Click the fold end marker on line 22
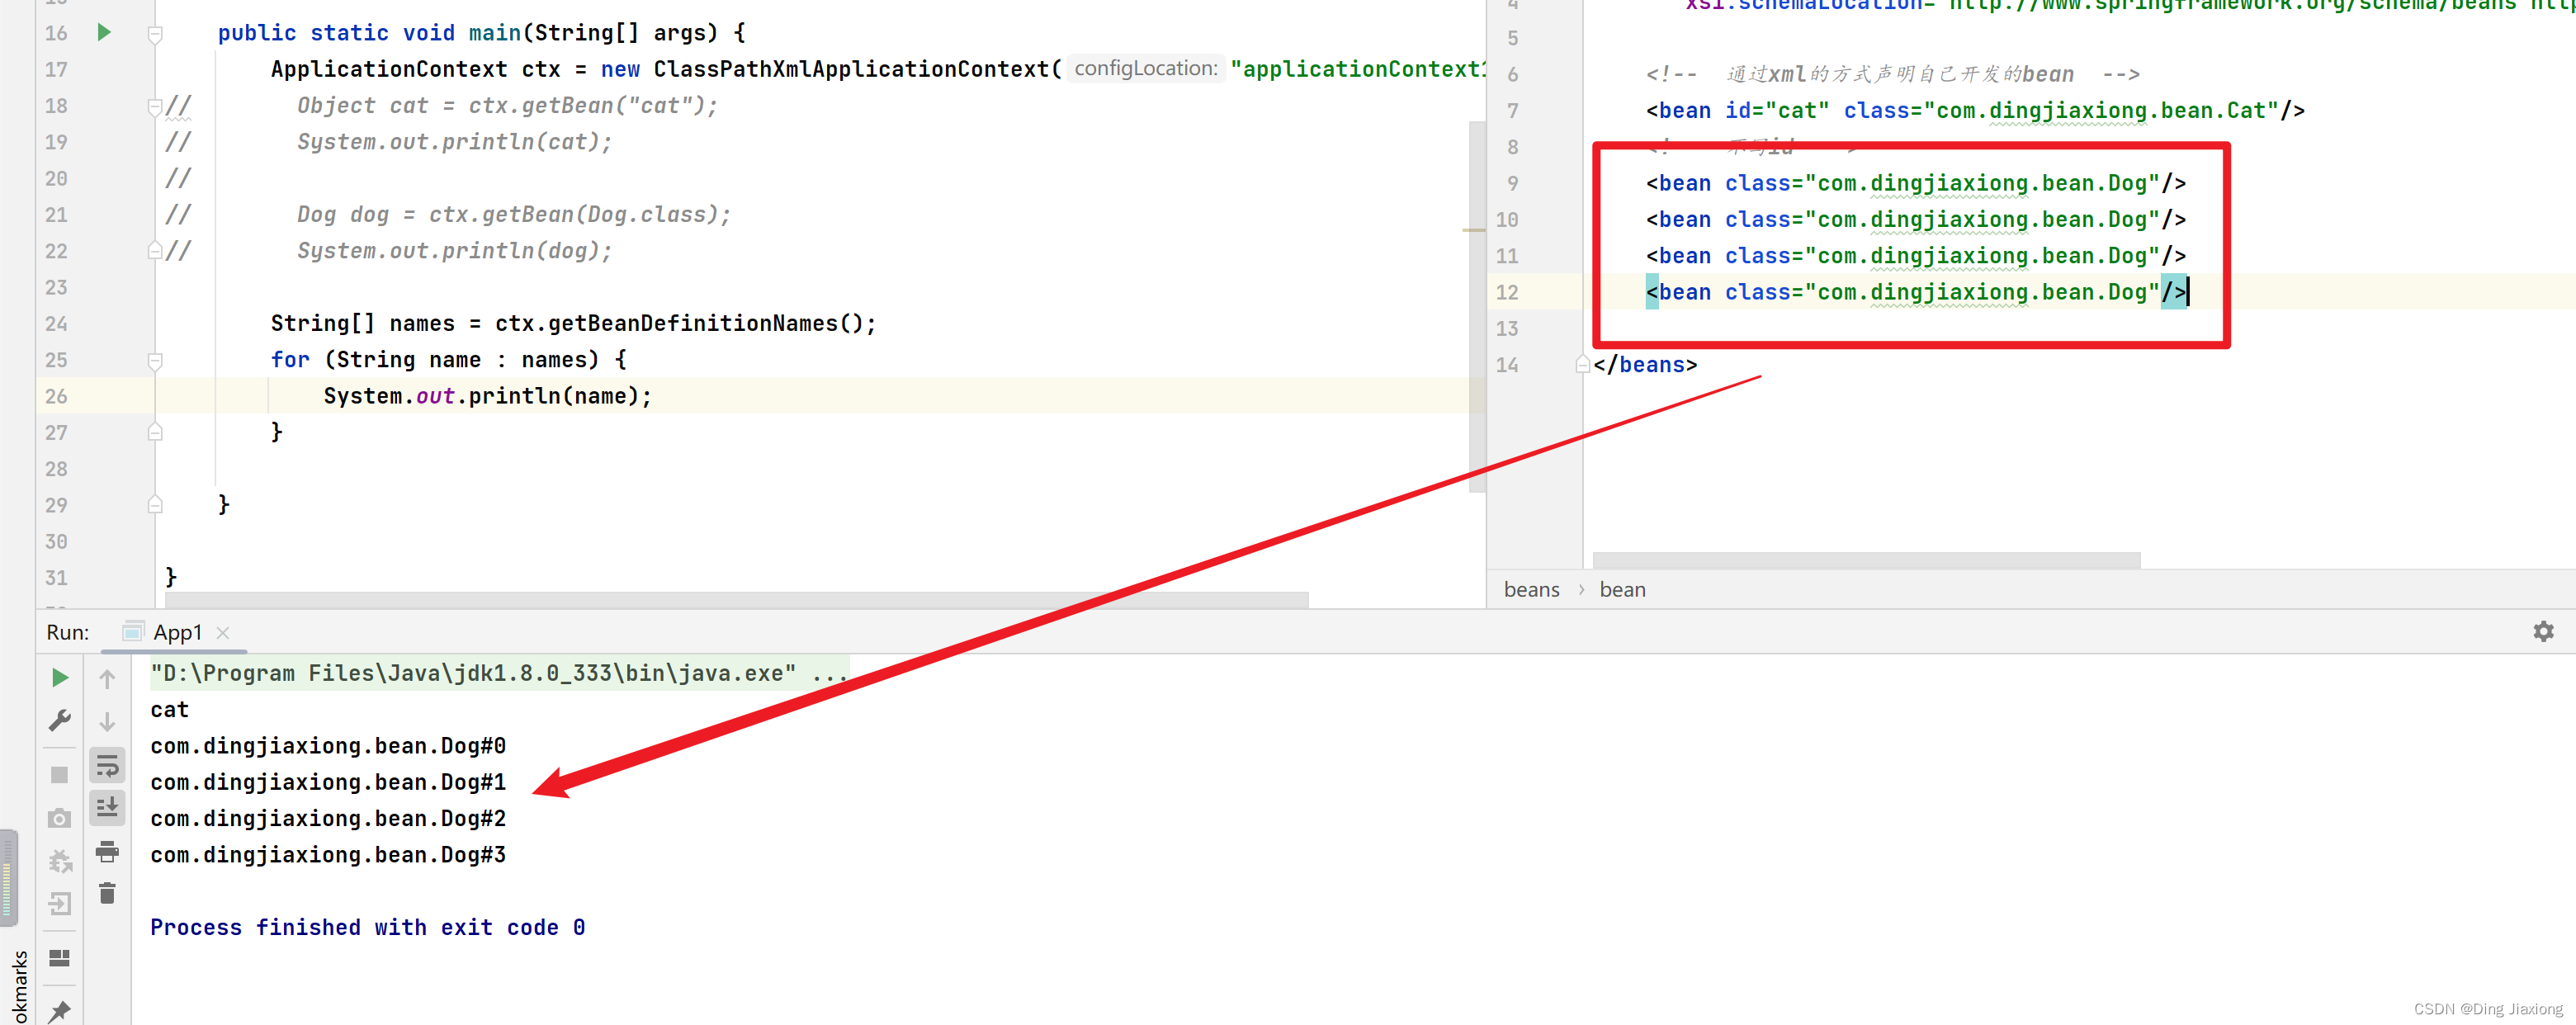 tap(155, 250)
